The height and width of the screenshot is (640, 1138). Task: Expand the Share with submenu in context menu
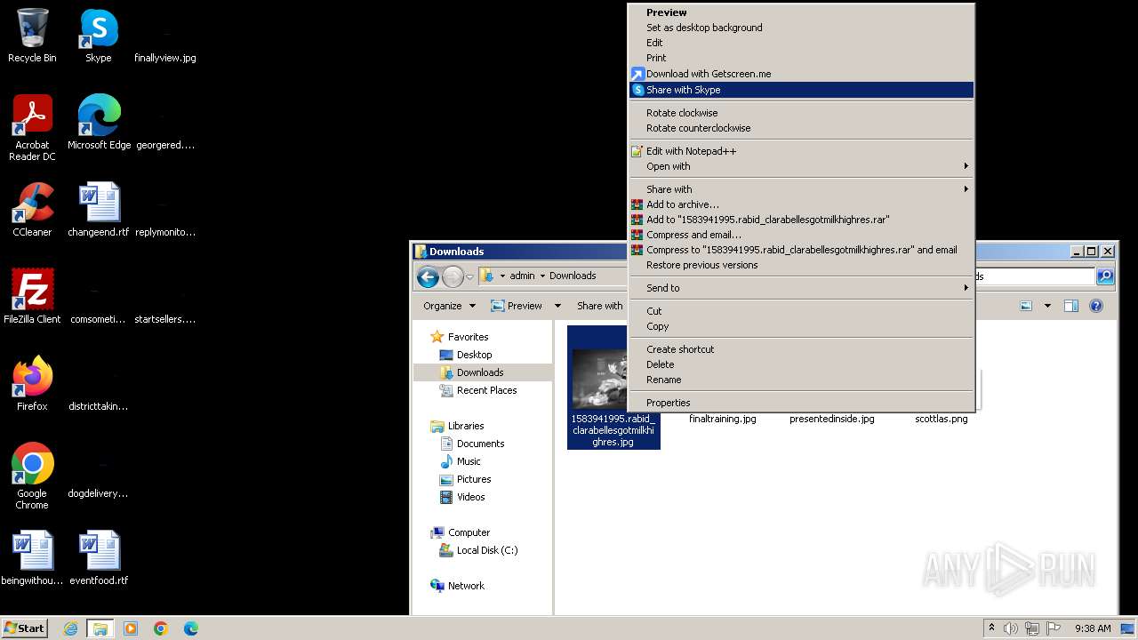click(802, 189)
